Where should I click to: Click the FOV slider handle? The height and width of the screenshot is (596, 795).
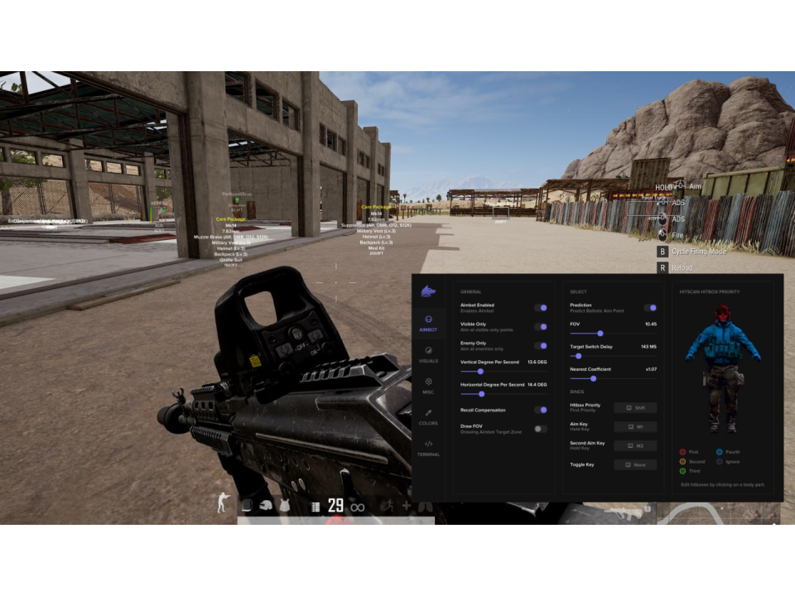tap(600, 334)
